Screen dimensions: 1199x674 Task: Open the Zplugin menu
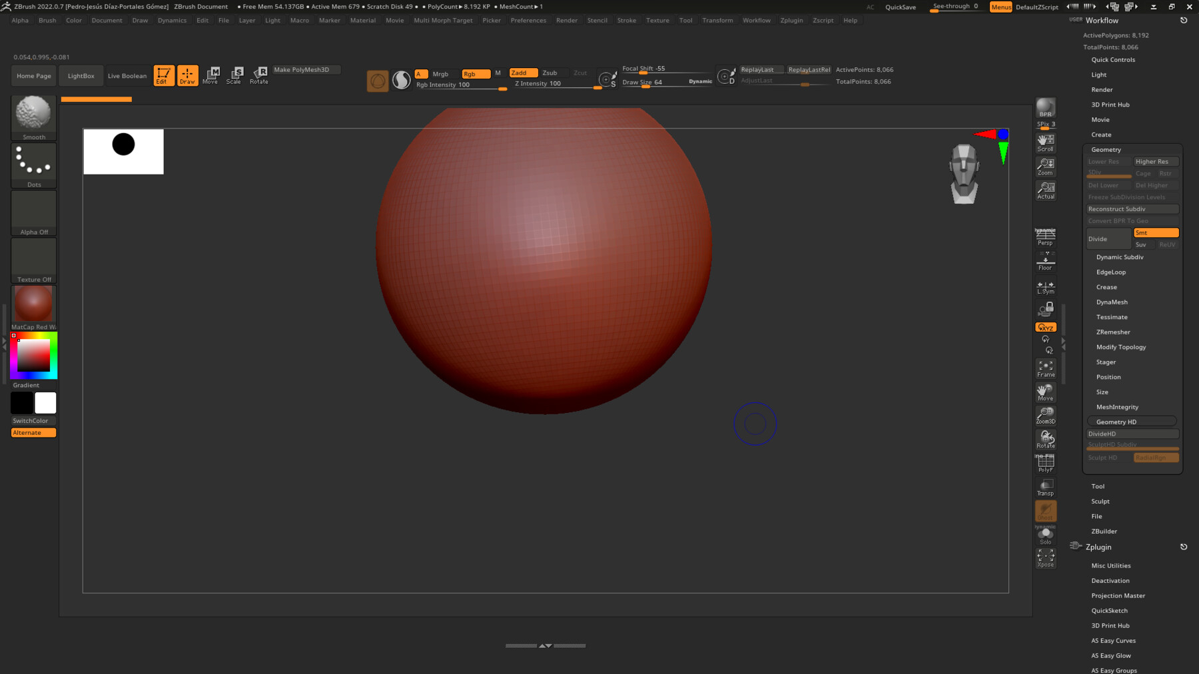[x=791, y=20]
